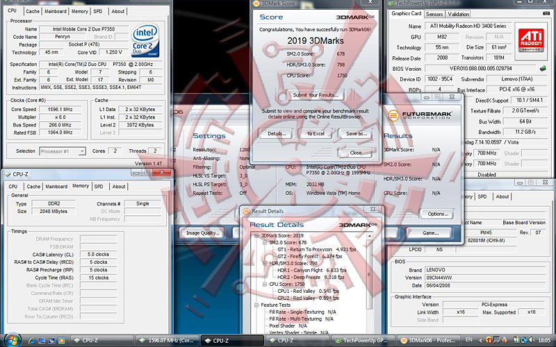Click the green BIOS save chip icon in GPU-Z

(543, 68)
